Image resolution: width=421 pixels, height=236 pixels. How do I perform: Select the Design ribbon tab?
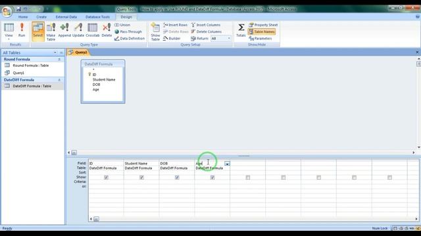coord(126,17)
